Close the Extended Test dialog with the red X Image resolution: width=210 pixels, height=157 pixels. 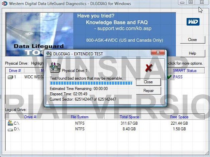tap(158, 52)
